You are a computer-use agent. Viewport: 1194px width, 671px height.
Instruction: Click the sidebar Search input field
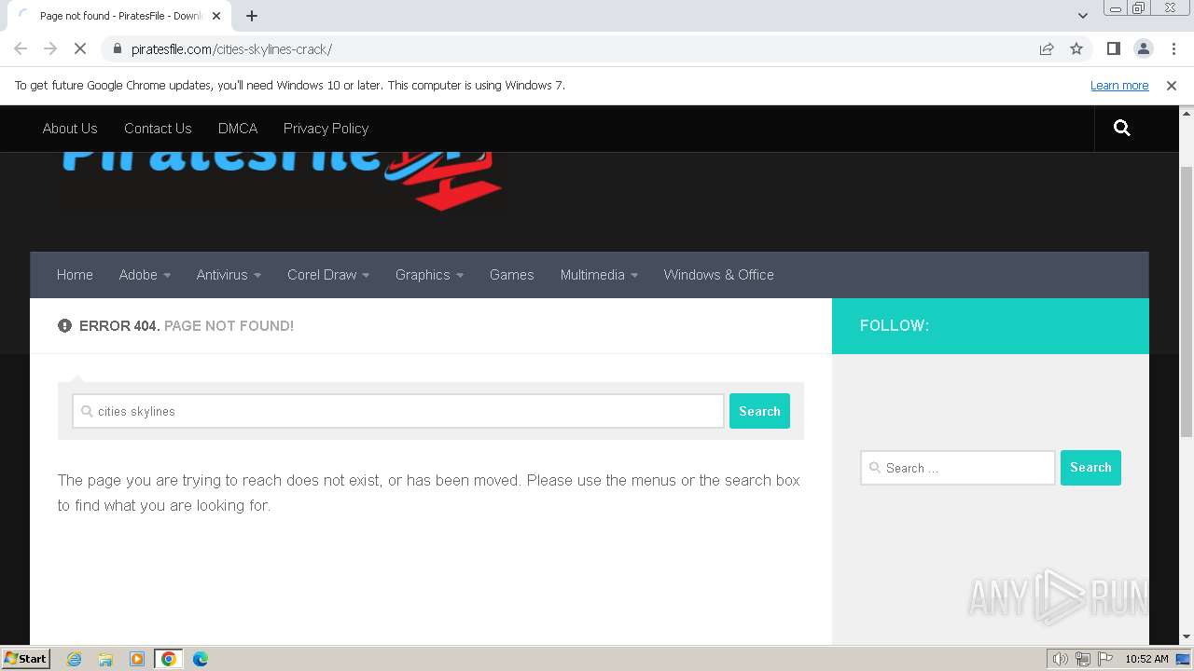[x=958, y=468]
